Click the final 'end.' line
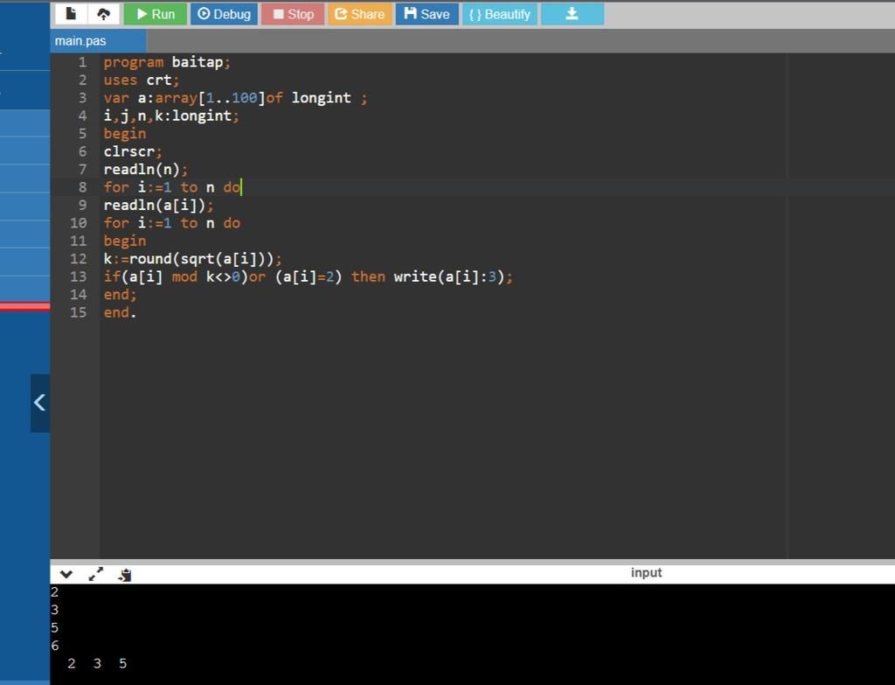The width and height of the screenshot is (895, 685). click(120, 312)
